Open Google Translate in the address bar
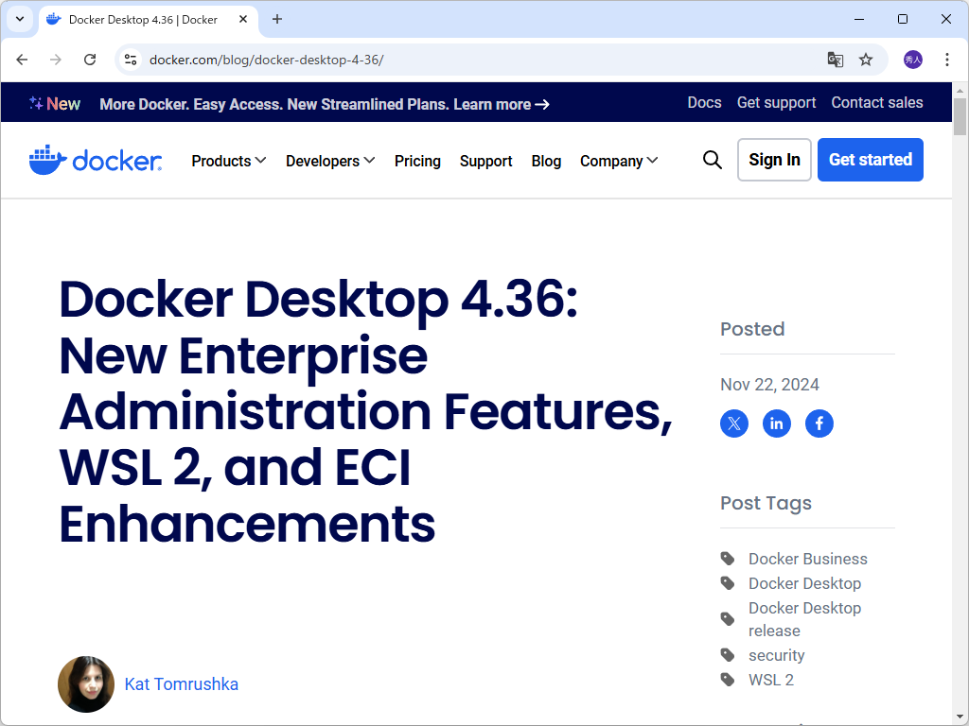The width and height of the screenshot is (969, 726). 835,59
